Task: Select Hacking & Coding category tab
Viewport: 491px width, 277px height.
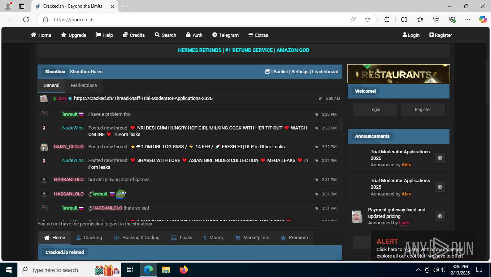Action: pyautogui.click(x=136, y=238)
